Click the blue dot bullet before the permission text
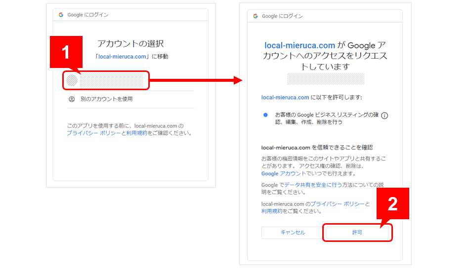The height and width of the screenshot is (268, 471). click(265, 115)
